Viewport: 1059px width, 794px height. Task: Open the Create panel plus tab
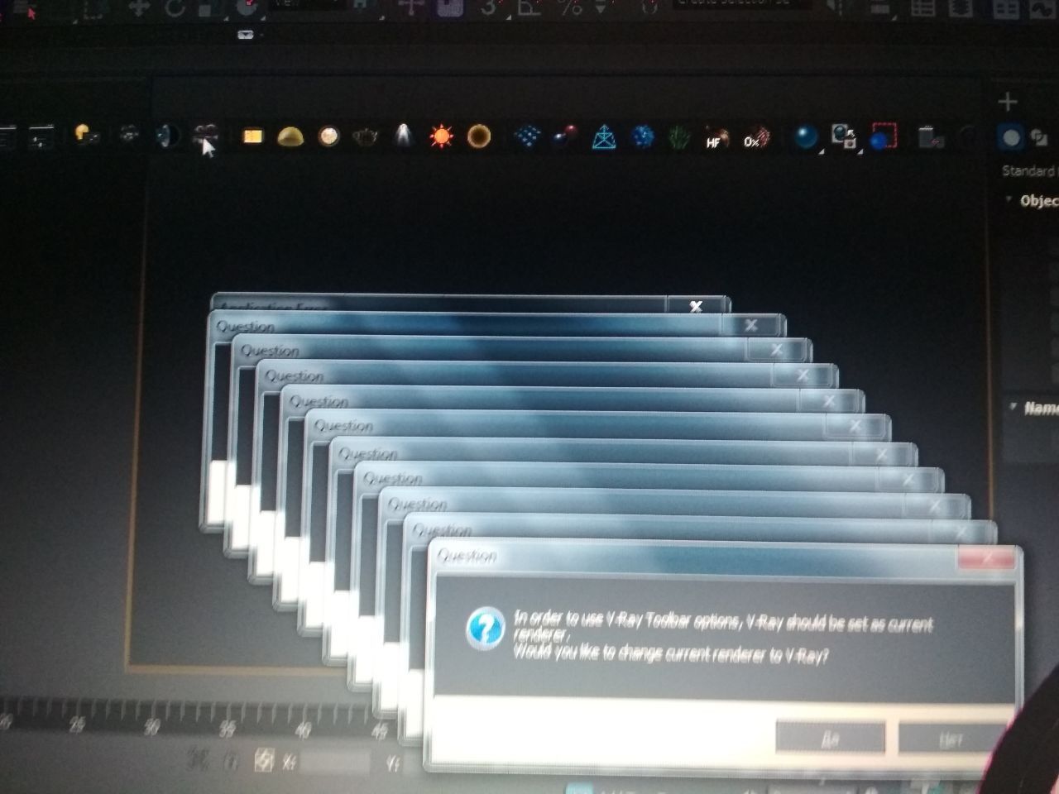click(x=1007, y=102)
